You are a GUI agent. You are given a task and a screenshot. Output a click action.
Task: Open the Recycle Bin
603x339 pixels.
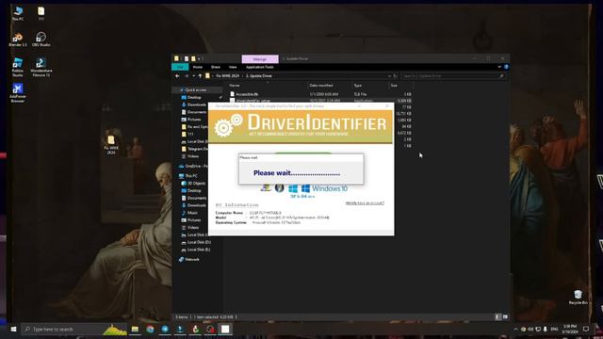click(x=578, y=298)
